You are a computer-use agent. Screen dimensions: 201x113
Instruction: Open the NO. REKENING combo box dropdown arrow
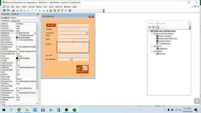[70, 59]
